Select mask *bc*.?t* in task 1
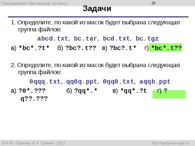 [x=34, y=48]
